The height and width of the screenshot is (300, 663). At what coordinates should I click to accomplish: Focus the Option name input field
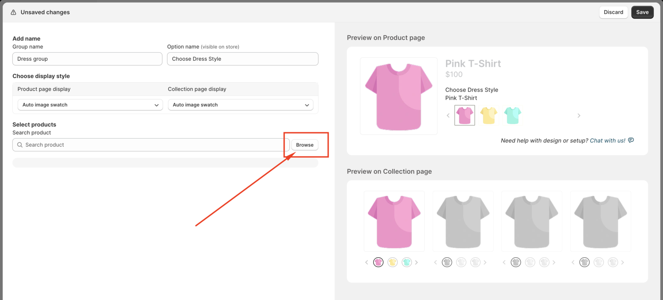point(243,59)
